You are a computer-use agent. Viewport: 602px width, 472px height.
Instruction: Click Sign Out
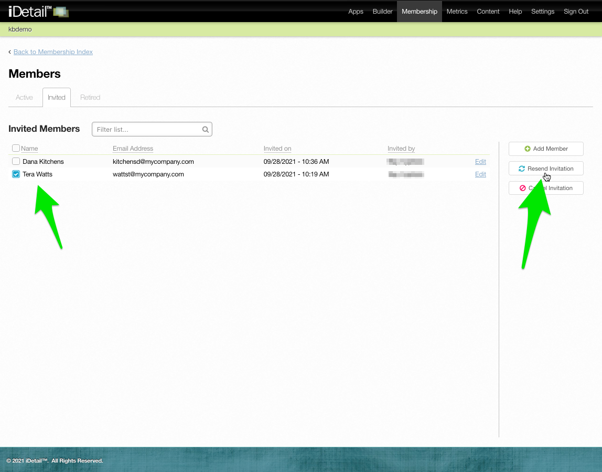point(576,12)
